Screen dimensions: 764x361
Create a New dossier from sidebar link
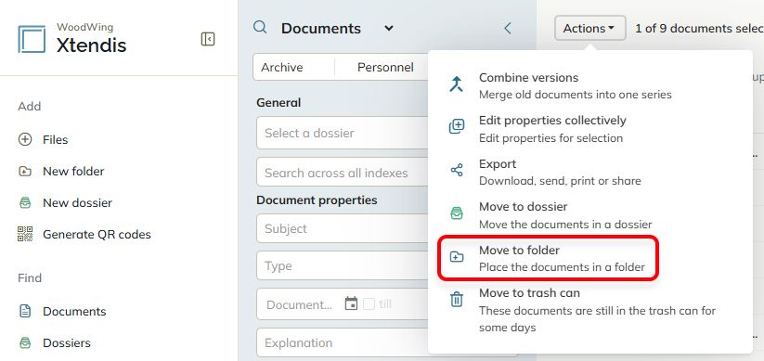pyautogui.click(x=77, y=202)
